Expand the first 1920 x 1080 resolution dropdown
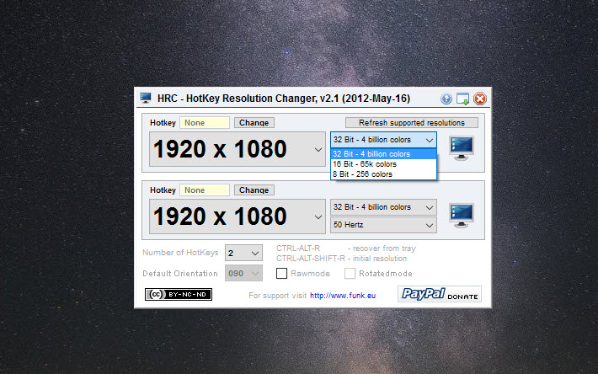Viewport: 598px width, 374px height. pyautogui.click(x=238, y=149)
